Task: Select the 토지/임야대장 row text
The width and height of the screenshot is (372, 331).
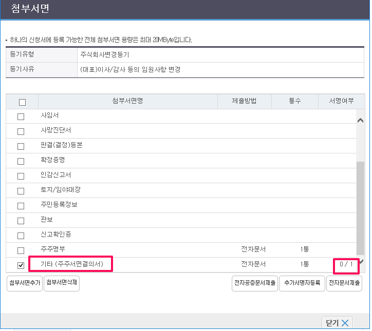Action: point(61,189)
